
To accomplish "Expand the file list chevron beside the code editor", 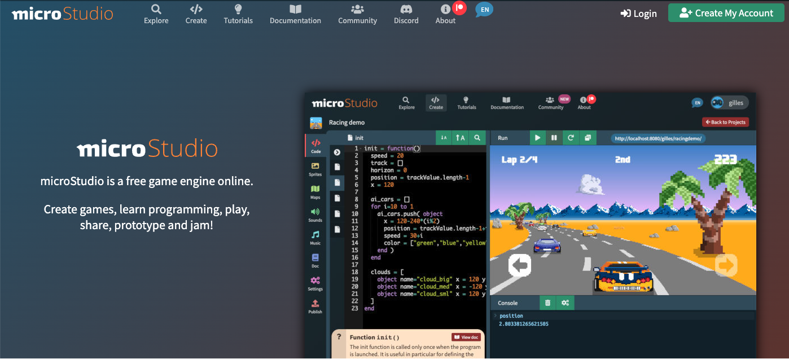I will pyautogui.click(x=337, y=152).
